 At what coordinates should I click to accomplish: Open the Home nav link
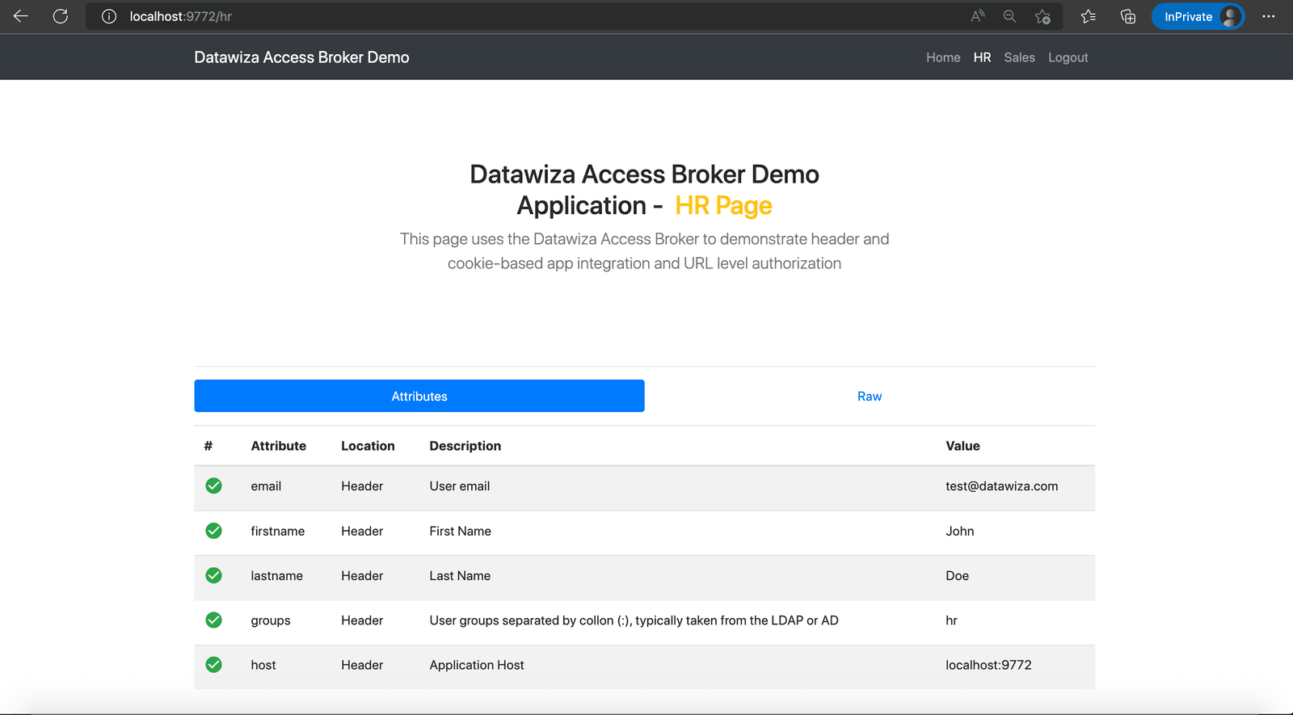[943, 57]
